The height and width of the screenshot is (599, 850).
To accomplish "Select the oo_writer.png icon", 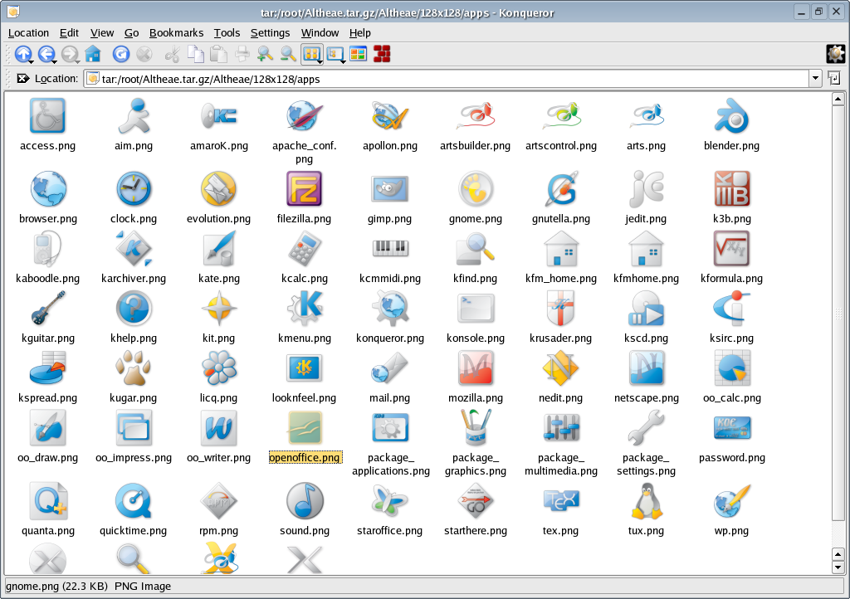I will point(219,428).
